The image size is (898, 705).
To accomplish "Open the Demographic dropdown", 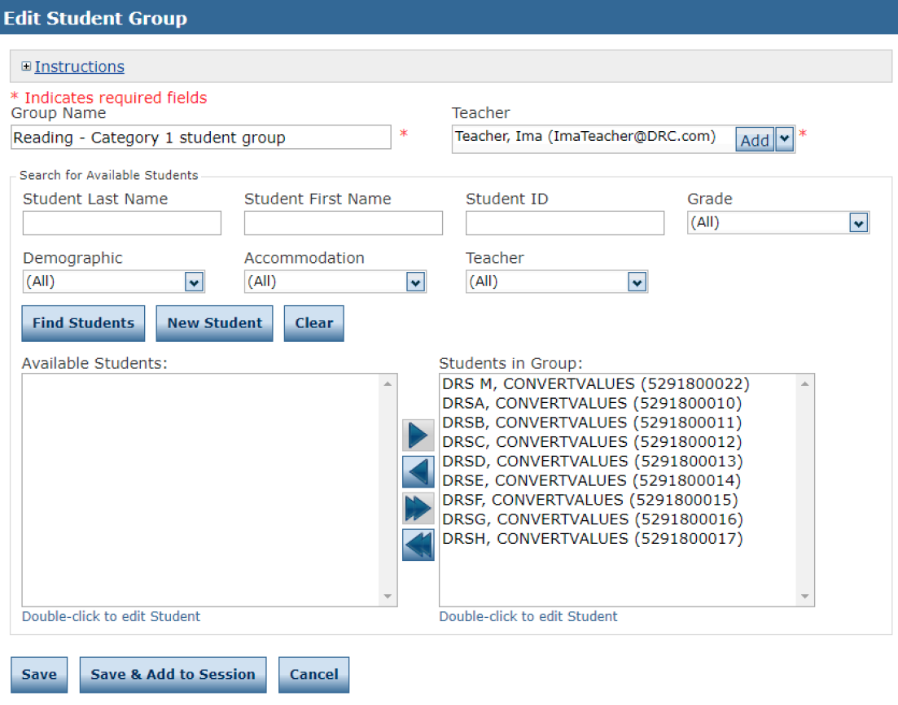I will (x=193, y=281).
